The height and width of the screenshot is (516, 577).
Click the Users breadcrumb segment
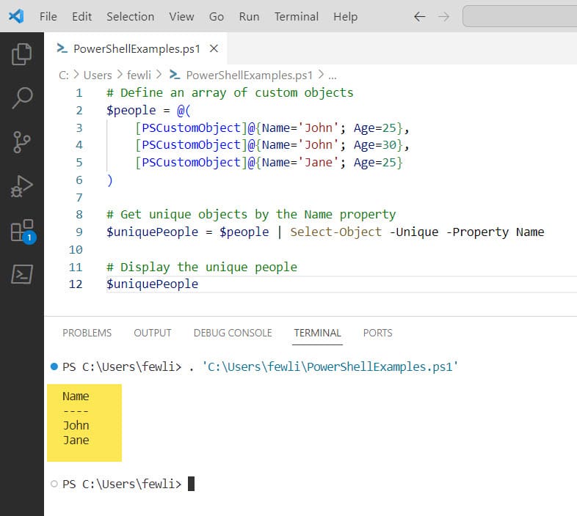[98, 75]
